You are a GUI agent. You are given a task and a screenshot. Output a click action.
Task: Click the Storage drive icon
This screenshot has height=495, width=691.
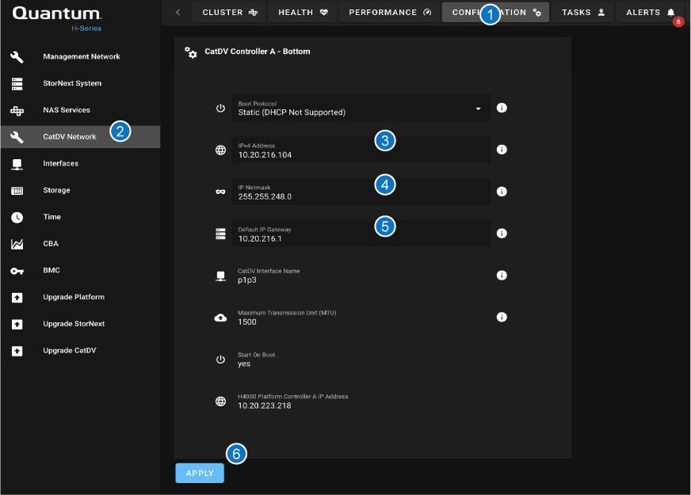(x=17, y=191)
